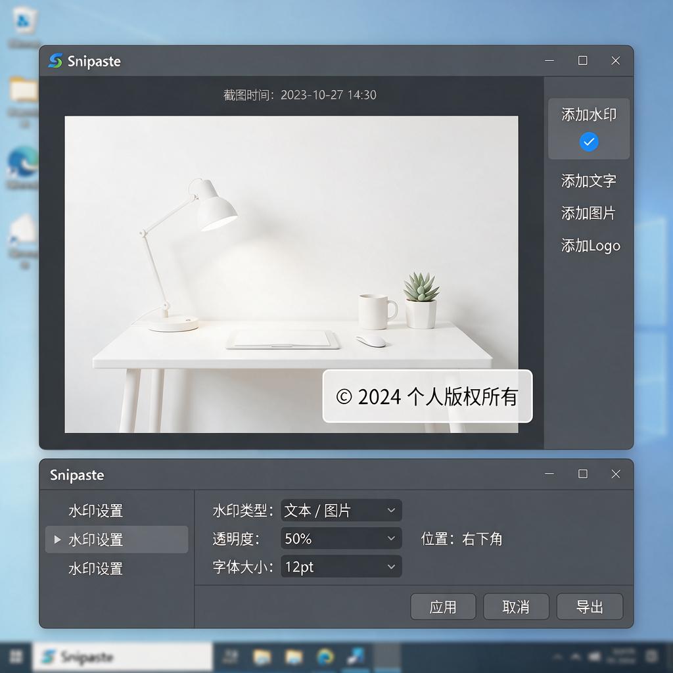This screenshot has width=673, height=673.
Task: Expand the arrow beside the highlighted 水印设置 row
Action: click(x=58, y=540)
